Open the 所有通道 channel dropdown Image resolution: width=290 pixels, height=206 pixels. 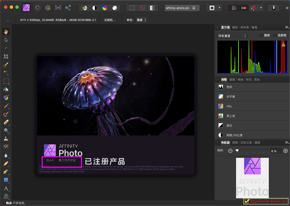(232, 35)
